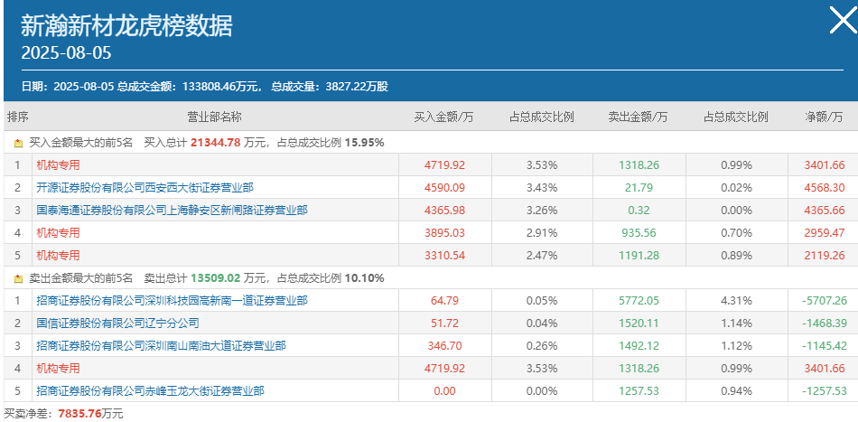Open 招商证券深圳科技园高新南一道营业部 link
This screenshot has height=422, width=858.
click(172, 301)
